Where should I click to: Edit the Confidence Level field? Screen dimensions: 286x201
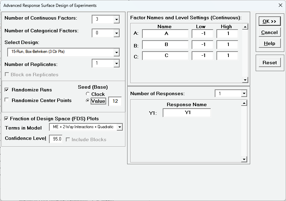[x=56, y=139]
